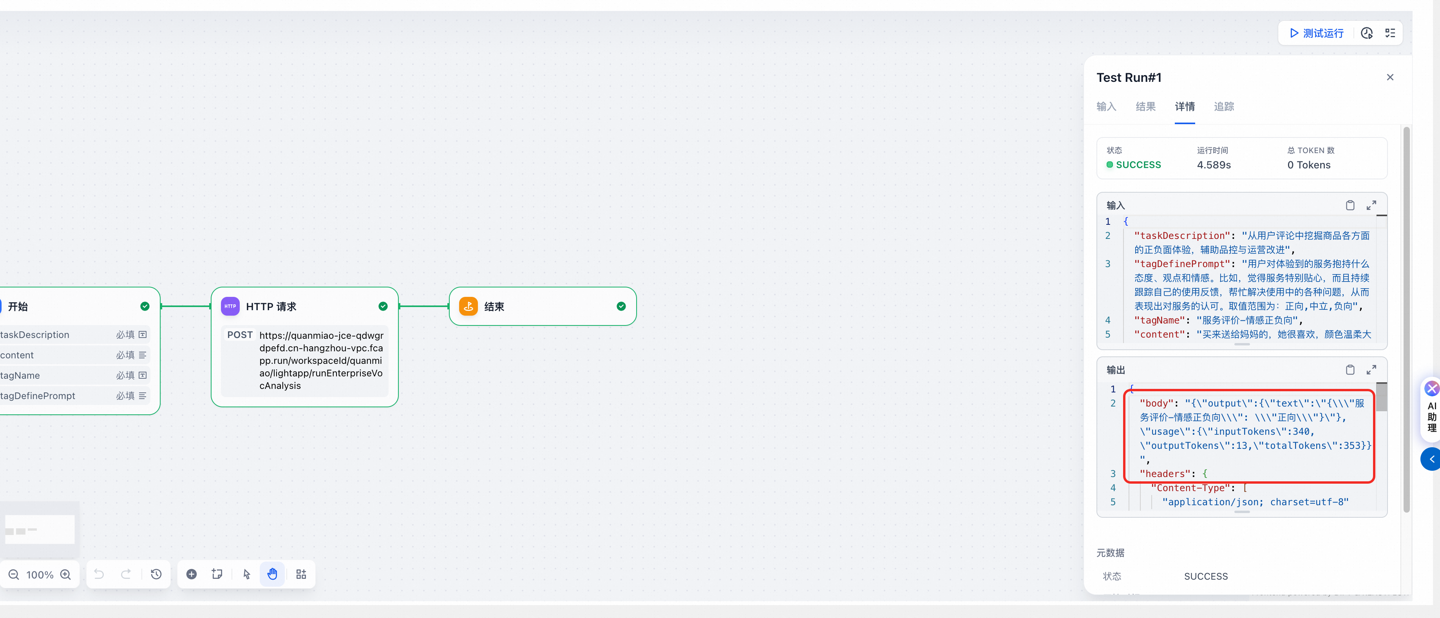Switch to the 追踪 tab
The height and width of the screenshot is (618, 1440).
pos(1224,106)
